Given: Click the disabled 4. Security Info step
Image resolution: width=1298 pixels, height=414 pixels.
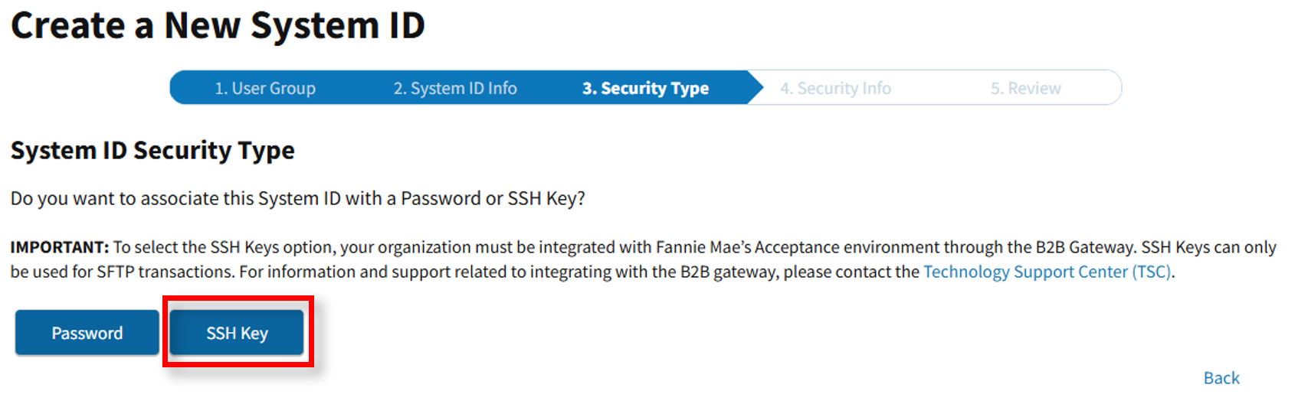Looking at the screenshot, I should coord(835,88).
